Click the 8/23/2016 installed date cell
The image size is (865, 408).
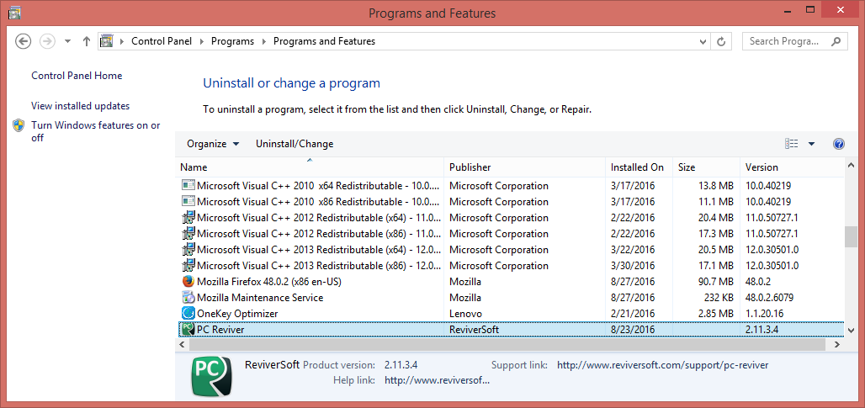(633, 330)
